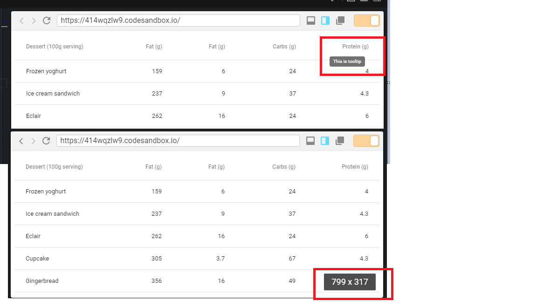The image size is (537, 302).
Task: Select the horizontal layout icon in bottom toolbar
Action: (x=311, y=140)
